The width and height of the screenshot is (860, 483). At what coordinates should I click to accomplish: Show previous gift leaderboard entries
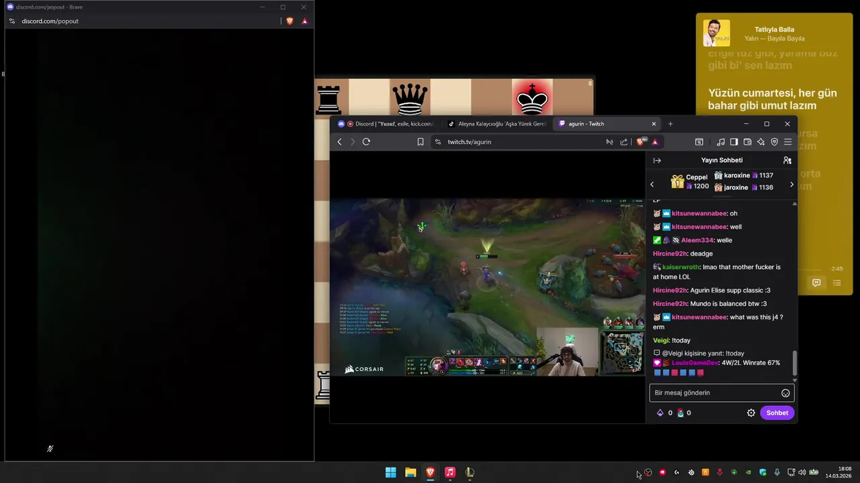pyautogui.click(x=652, y=184)
